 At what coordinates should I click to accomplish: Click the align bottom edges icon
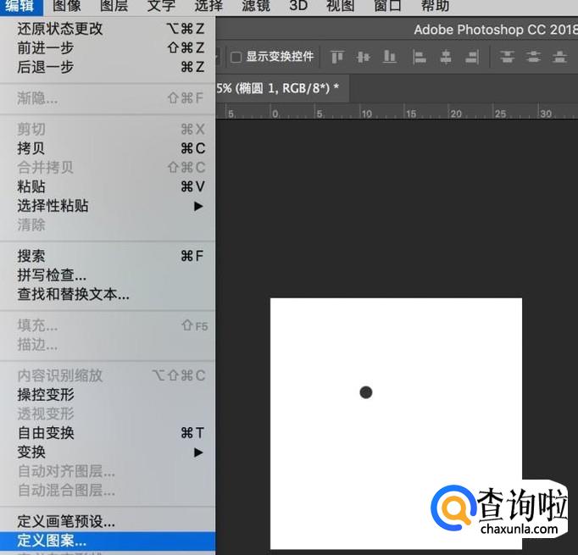point(390,58)
